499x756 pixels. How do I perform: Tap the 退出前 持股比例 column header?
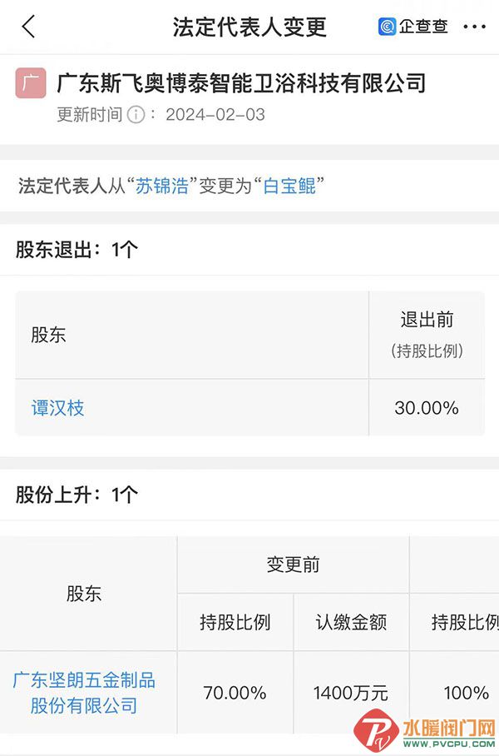(427, 335)
